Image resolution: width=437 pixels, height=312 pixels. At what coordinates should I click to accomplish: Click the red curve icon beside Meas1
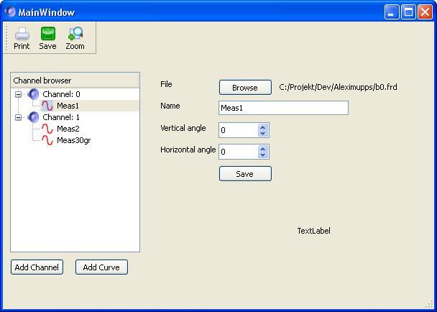(47, 106)
